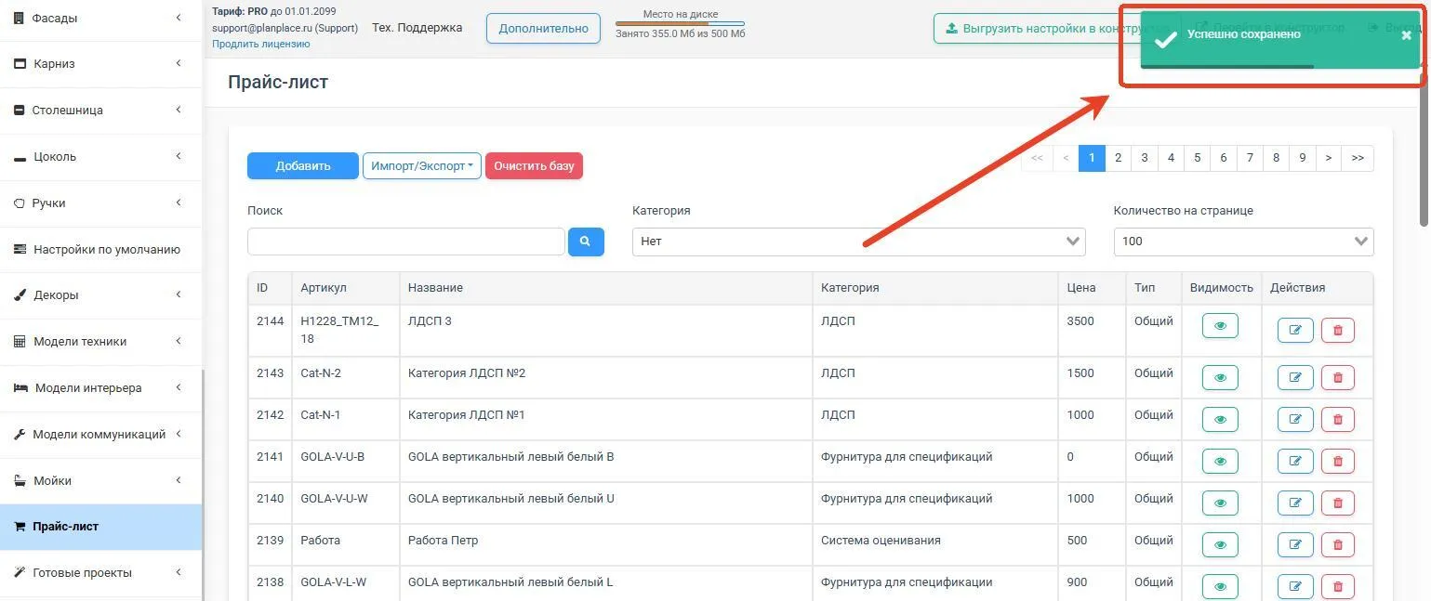Expand the Декоры sidebar section
This screenshot has height=601, width=1431.
[100, 295]
